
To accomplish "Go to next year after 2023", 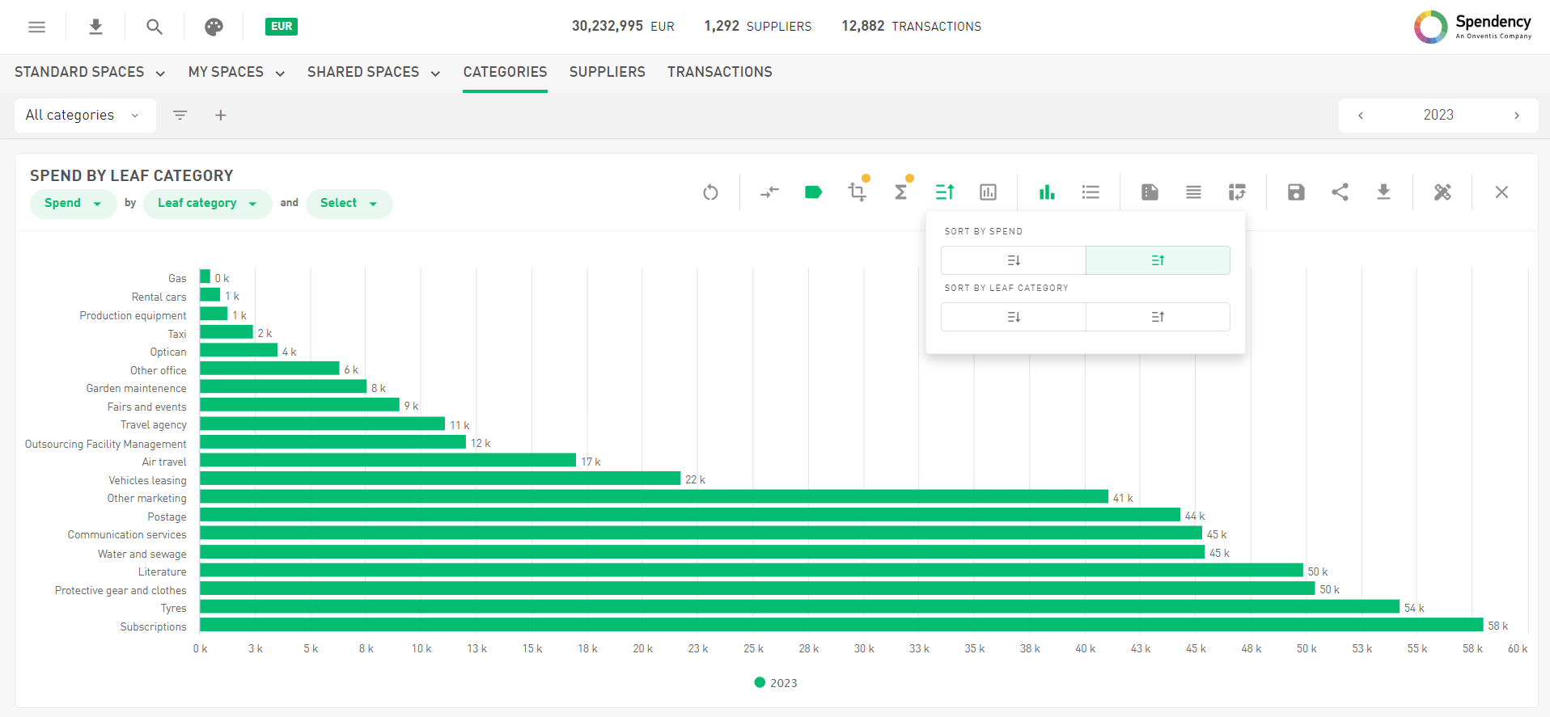I will (x=1516, y=116).
